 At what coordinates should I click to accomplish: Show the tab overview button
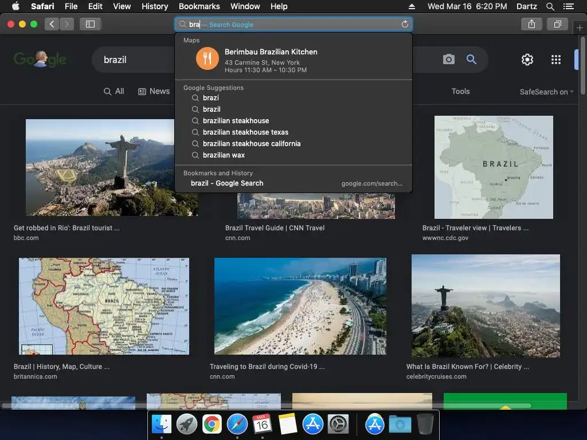(557, 24)
